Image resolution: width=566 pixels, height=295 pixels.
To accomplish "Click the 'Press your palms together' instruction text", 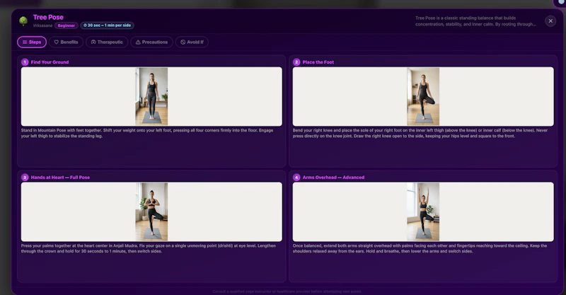I will click(149, 248).
